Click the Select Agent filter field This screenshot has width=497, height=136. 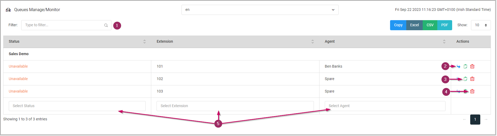point(385,106)
